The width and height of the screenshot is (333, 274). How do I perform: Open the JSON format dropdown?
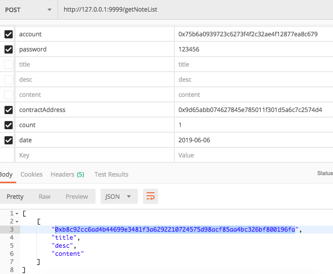coord(119,196)
